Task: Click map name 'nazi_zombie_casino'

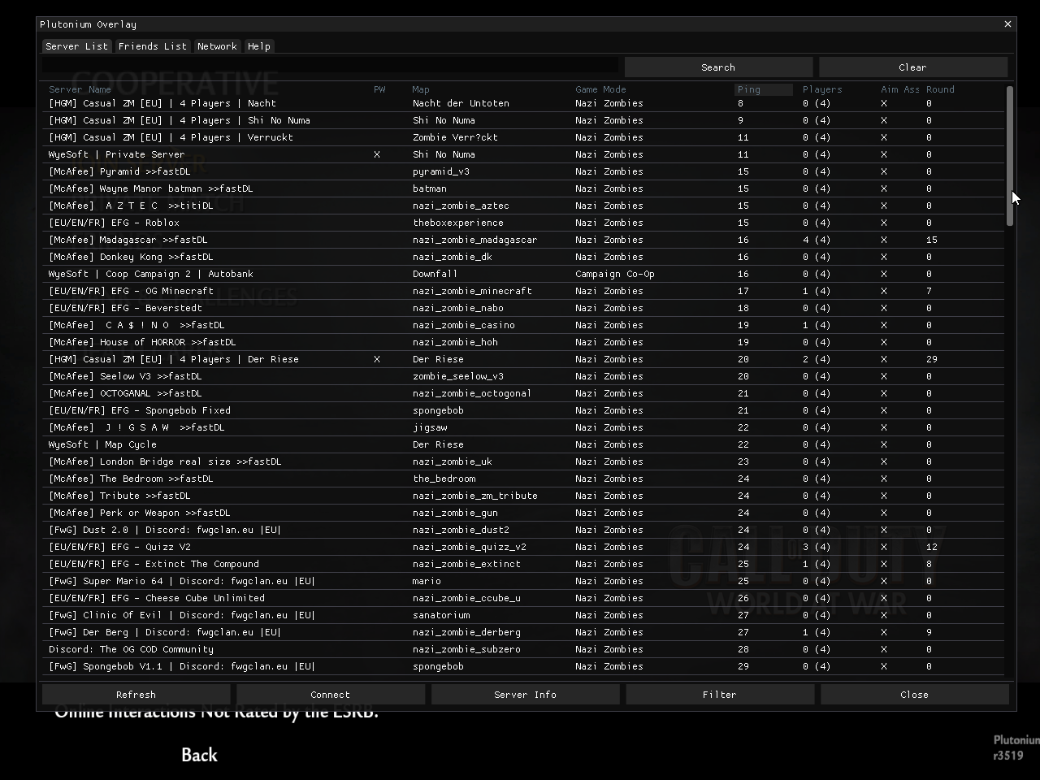Action: tap(463, 325)
